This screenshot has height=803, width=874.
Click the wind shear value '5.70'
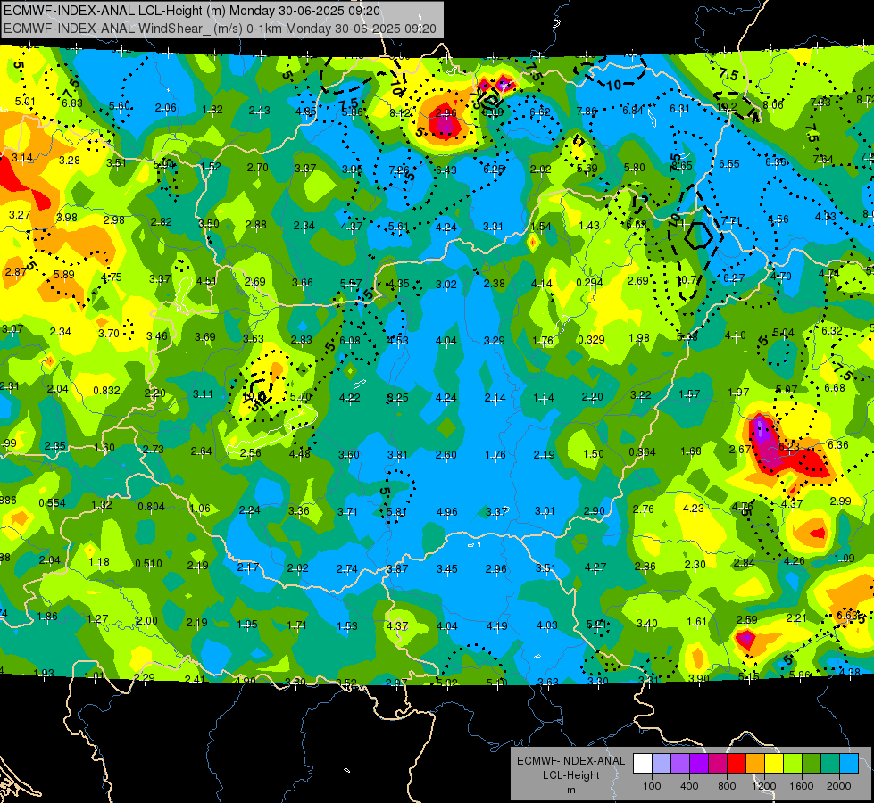point(301,397)
